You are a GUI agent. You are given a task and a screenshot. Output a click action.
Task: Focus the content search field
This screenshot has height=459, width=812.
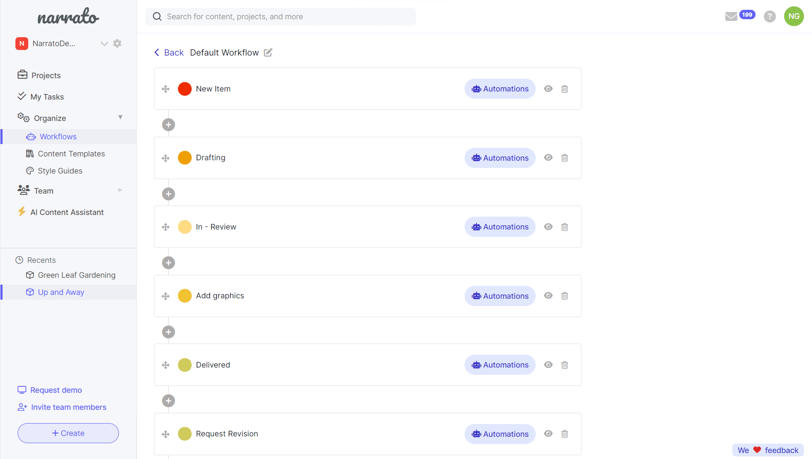pos(281,17)
